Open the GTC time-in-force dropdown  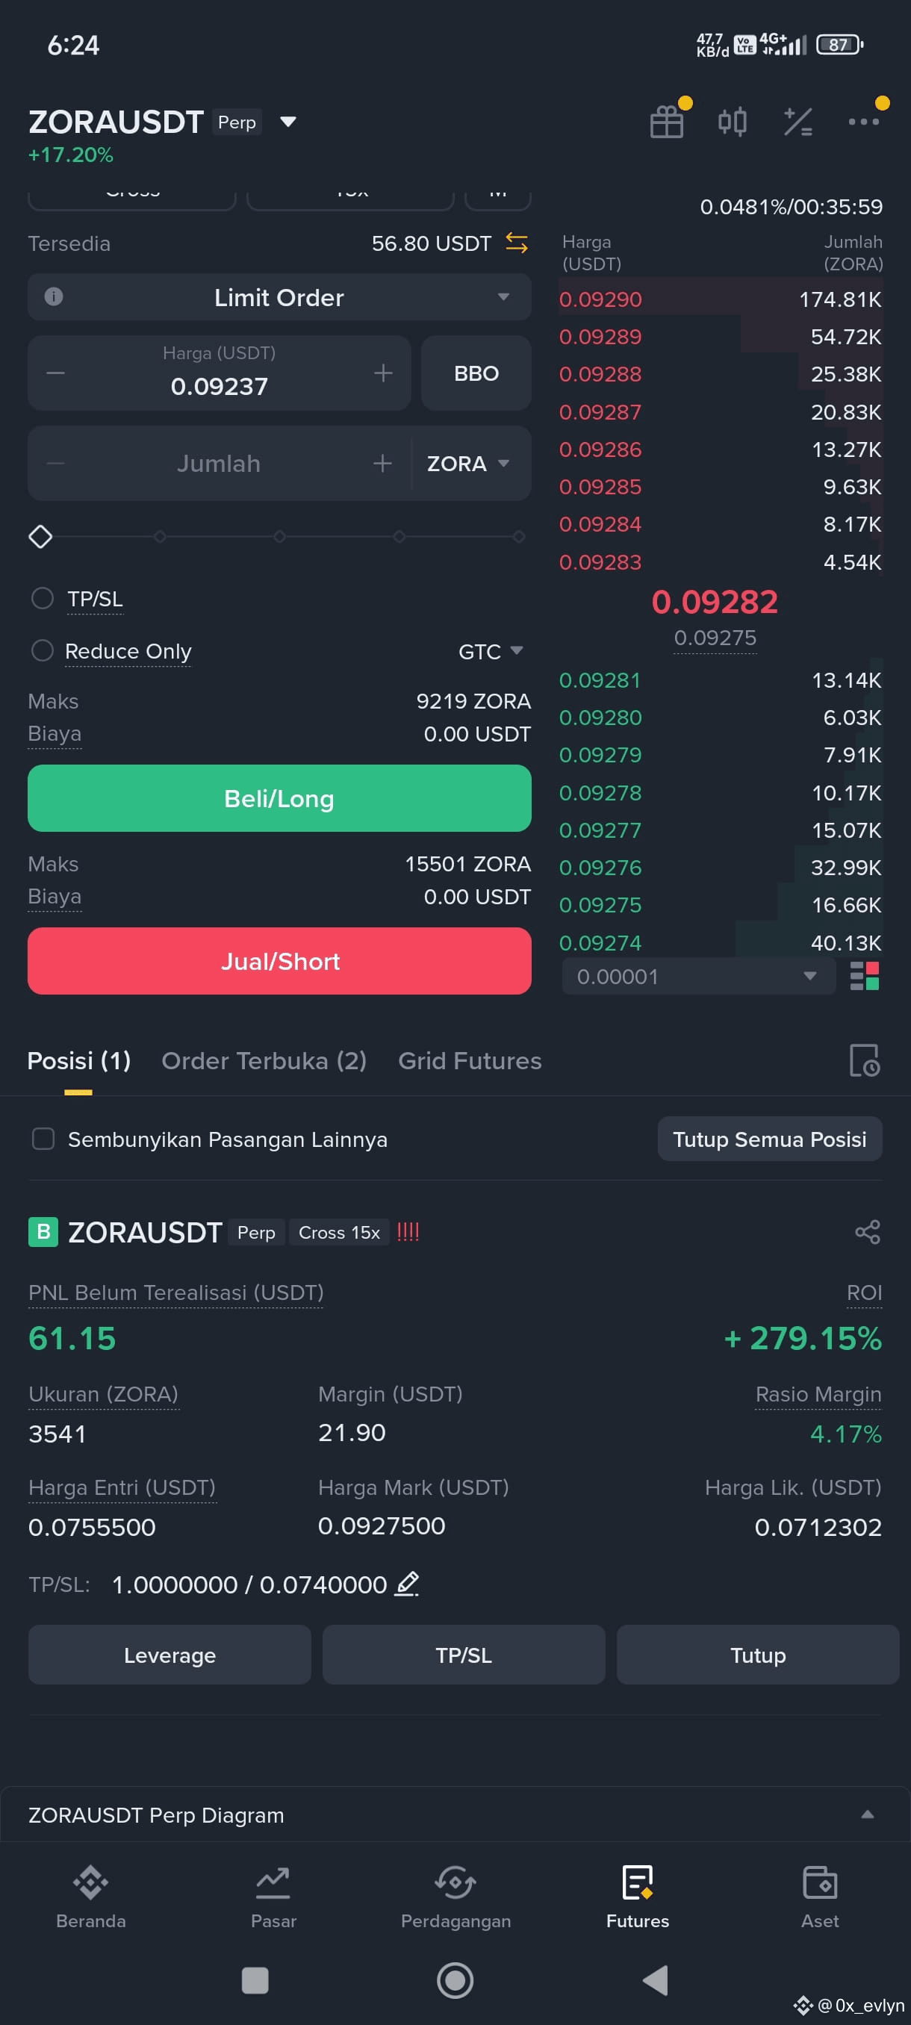pyautogui.click(x=491, y=652)
